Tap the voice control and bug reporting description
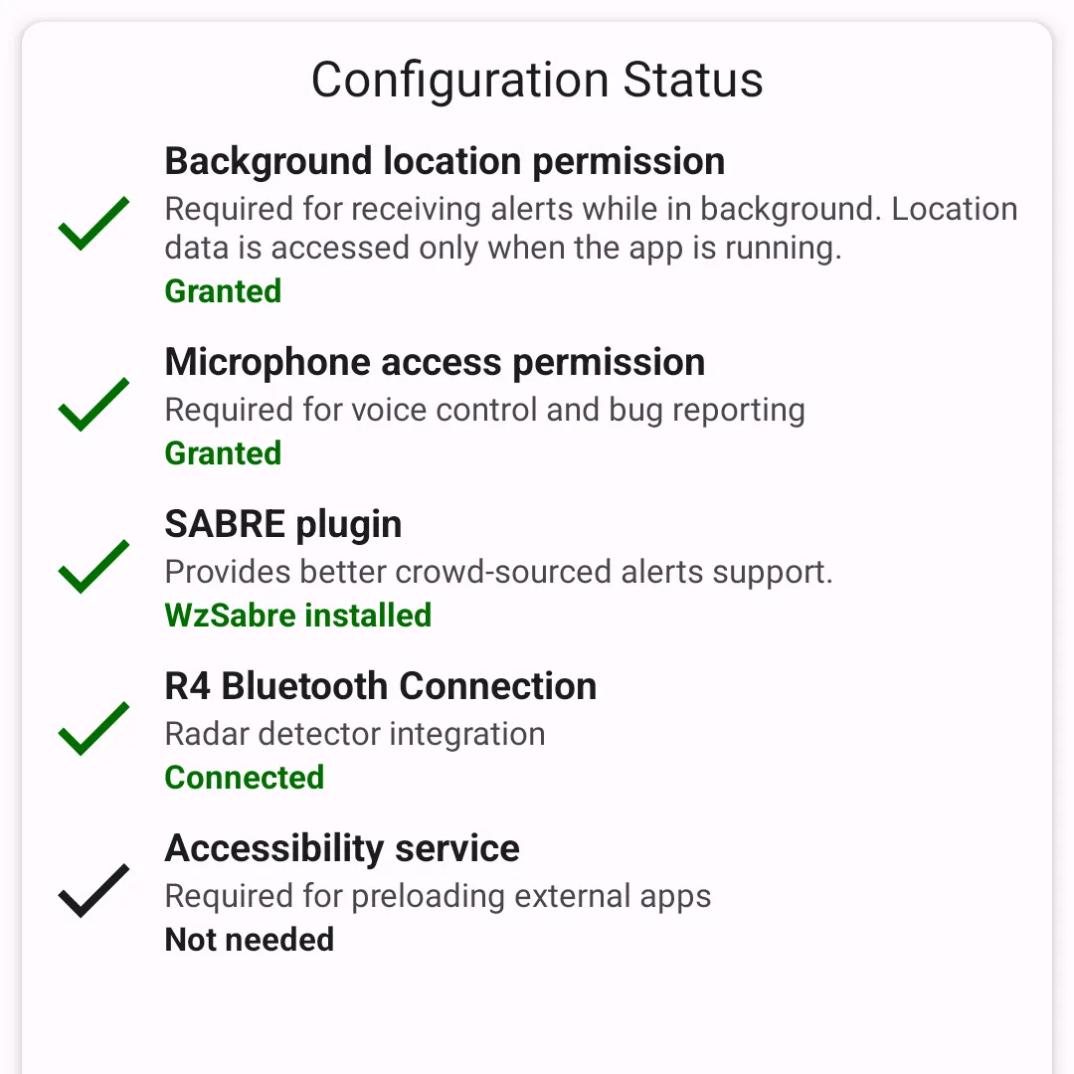1074x1074 pixels. point(484,410)
